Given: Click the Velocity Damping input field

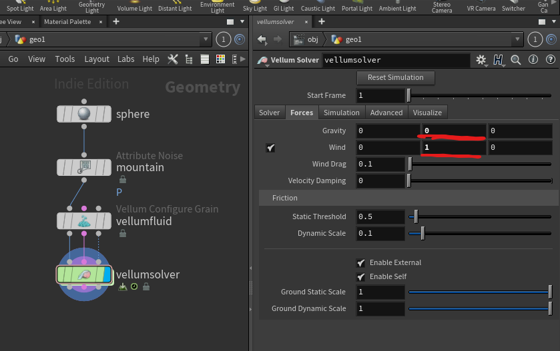Looking at the screenshot, I should click(380, 180).
